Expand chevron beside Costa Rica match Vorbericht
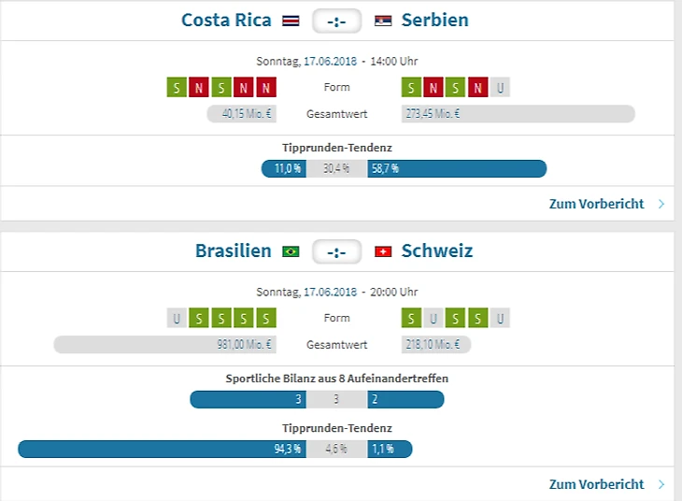The width and height of the screenshot is (682, 501). click(661, 204)
